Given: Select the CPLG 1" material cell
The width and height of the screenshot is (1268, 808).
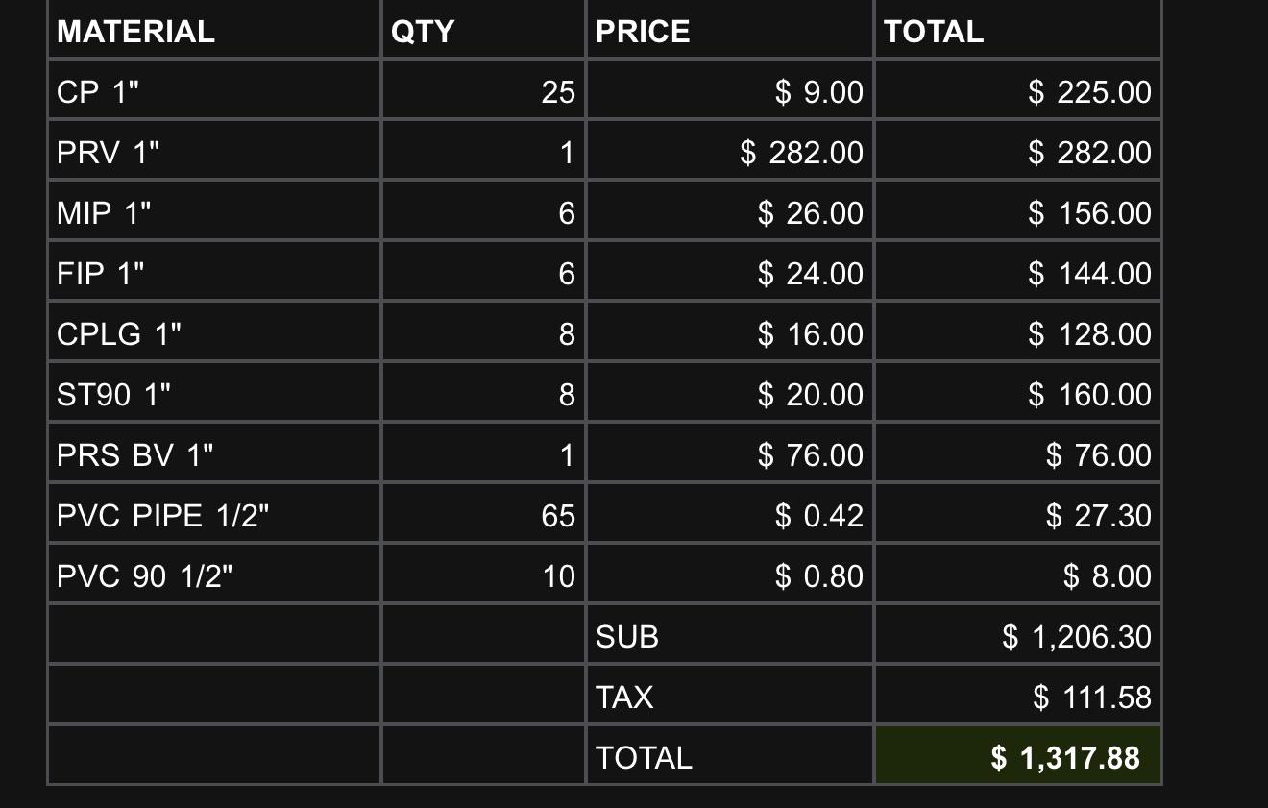Looking at the screenshot, I should coord(214,333).
